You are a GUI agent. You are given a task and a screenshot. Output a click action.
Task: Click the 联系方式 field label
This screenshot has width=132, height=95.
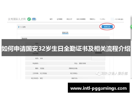point(75,78)
